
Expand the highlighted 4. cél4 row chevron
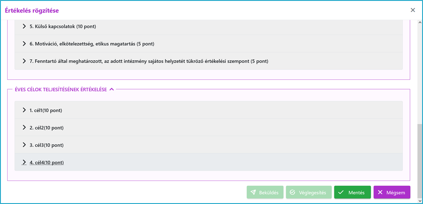(24, 162)
